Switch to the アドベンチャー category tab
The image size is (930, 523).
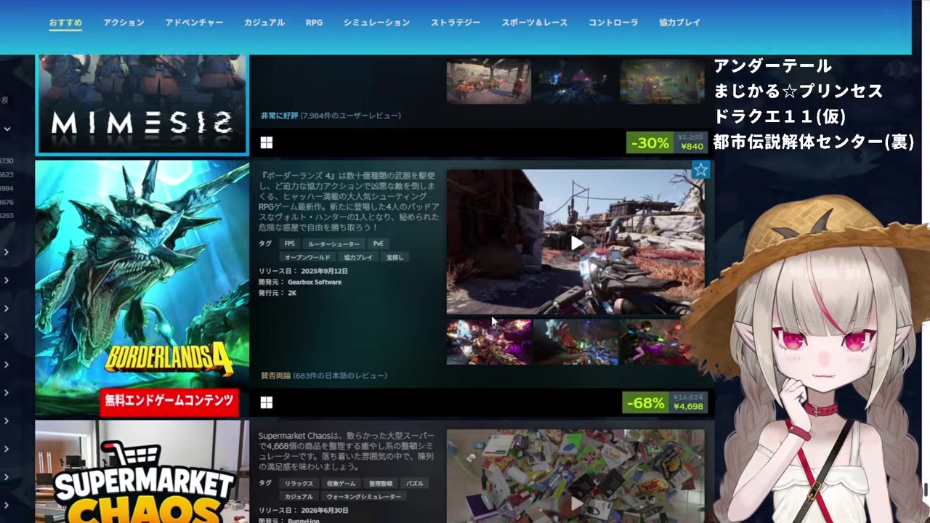point(194,23)
